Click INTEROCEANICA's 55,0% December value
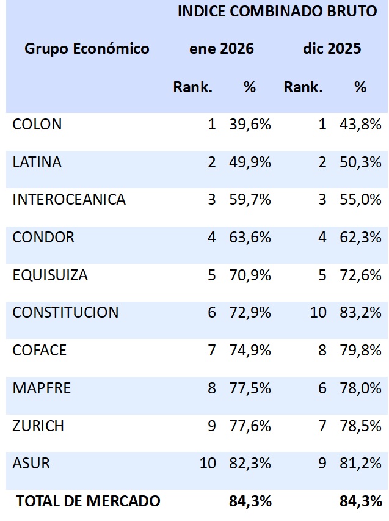The image size is (389, 521). pyautogui.click(x=360, y=200)
